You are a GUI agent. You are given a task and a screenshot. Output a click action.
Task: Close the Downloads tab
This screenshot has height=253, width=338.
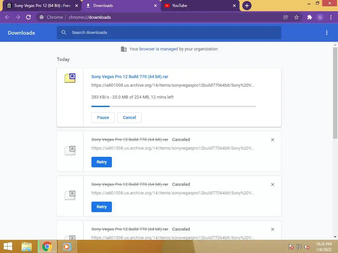click(x=155, y=6)
